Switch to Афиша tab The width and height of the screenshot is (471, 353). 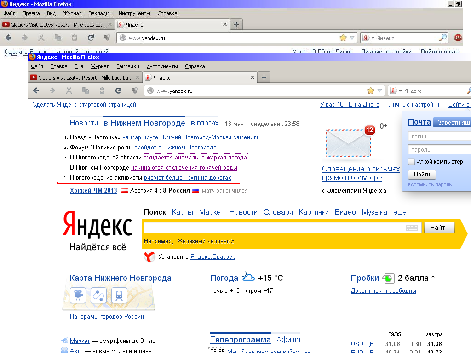tap(288, 340)
